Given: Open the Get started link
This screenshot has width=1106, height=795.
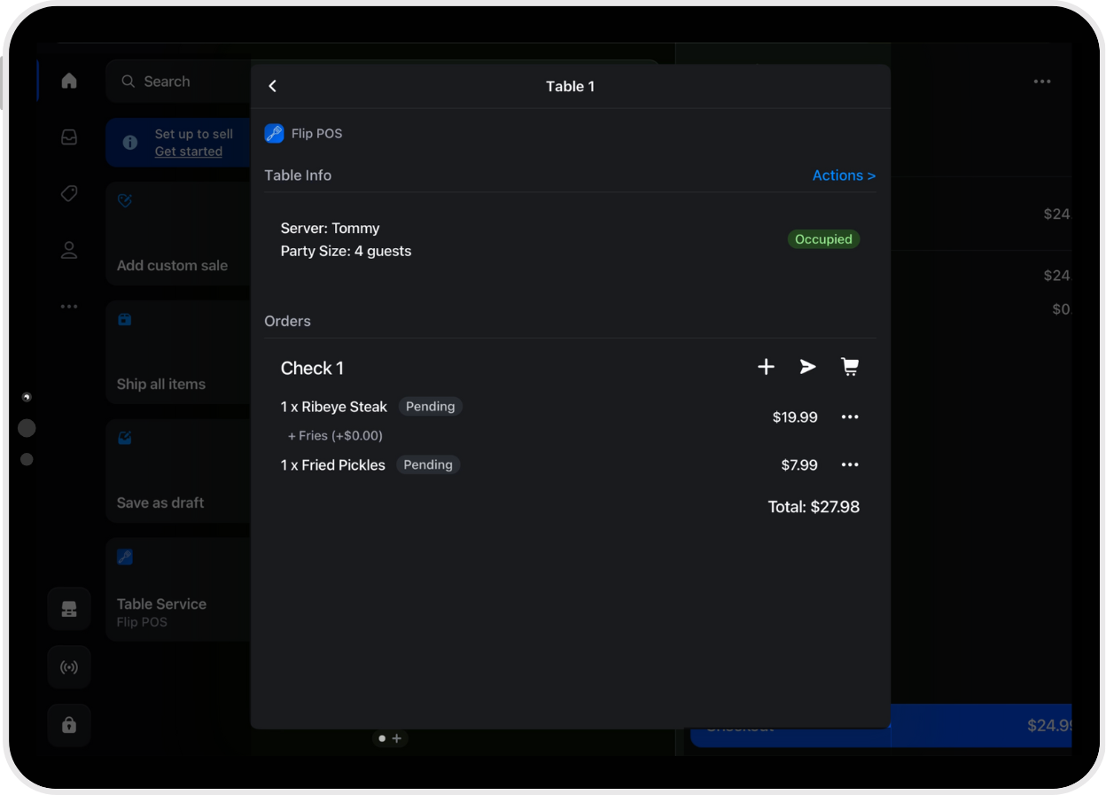Looking at the screenshot, I should point(188,151).
